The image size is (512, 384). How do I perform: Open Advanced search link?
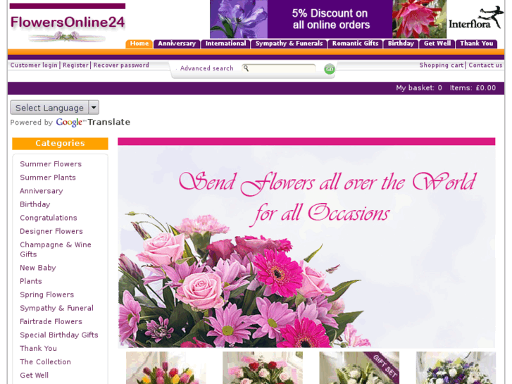tap(206, 68)
